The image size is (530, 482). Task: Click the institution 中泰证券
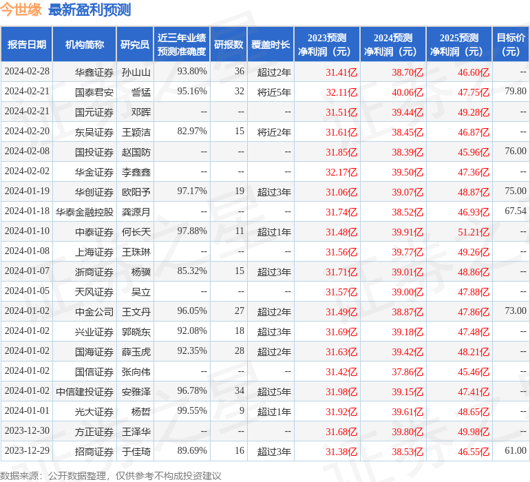pyautogui.click(x=94, y=232)
